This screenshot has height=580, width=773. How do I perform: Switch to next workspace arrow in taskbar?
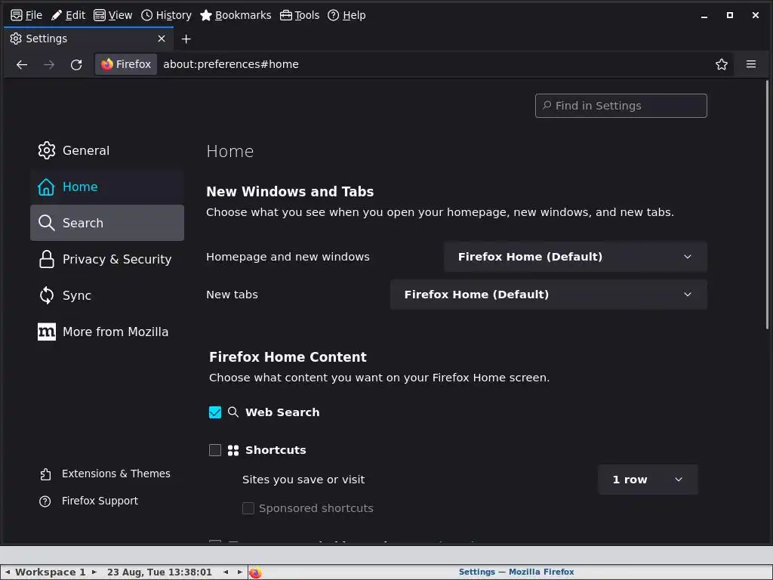click(x=94, y=572)
